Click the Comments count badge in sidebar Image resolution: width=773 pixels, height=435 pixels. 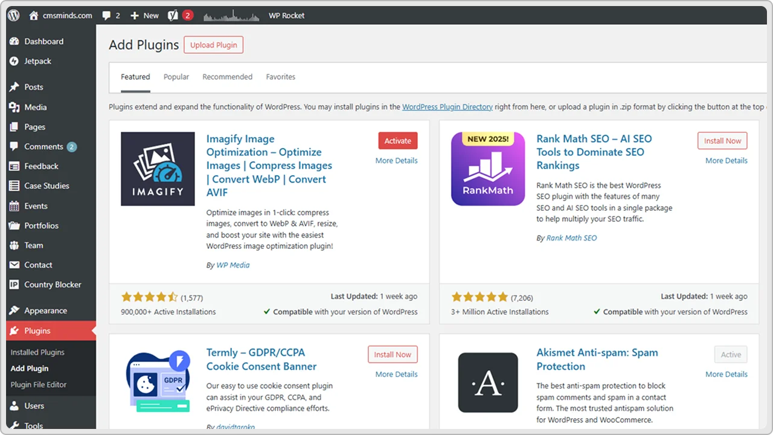[72, 147]
